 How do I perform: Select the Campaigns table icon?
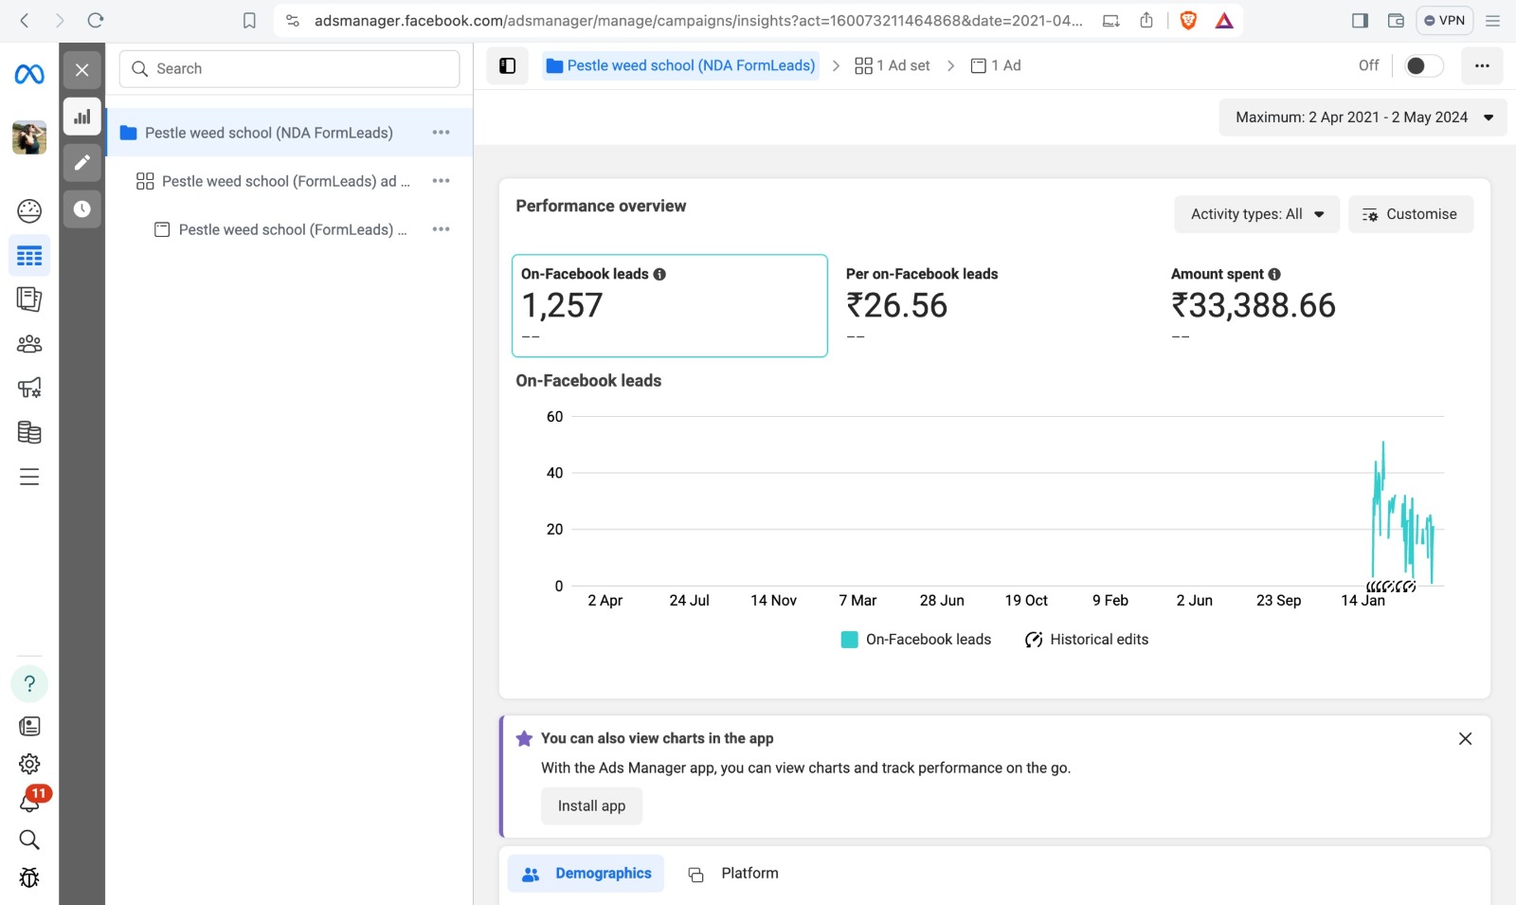click(29, 256)
